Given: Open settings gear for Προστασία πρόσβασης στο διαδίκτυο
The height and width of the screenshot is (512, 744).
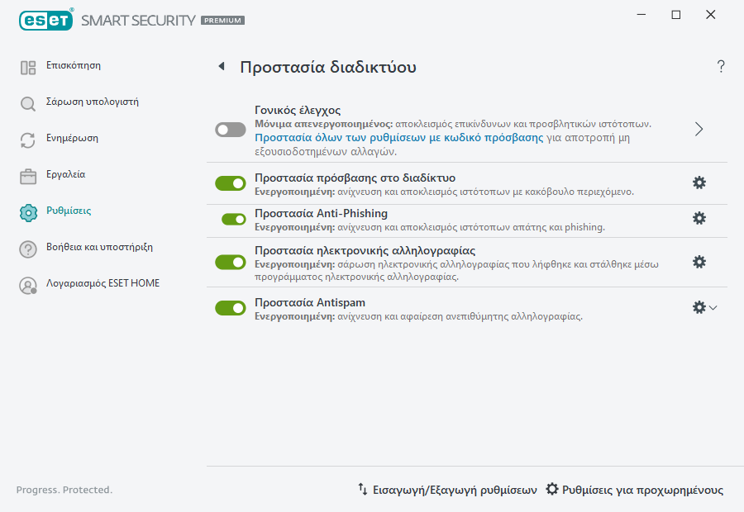Looking at the screenshot, I should tap(699, 183).
